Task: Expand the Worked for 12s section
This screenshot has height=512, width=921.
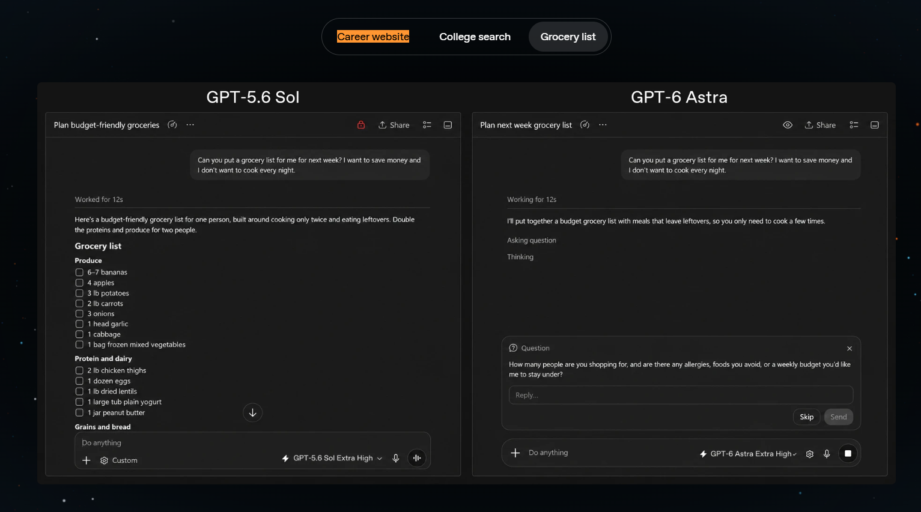Action: coord(99,199)
